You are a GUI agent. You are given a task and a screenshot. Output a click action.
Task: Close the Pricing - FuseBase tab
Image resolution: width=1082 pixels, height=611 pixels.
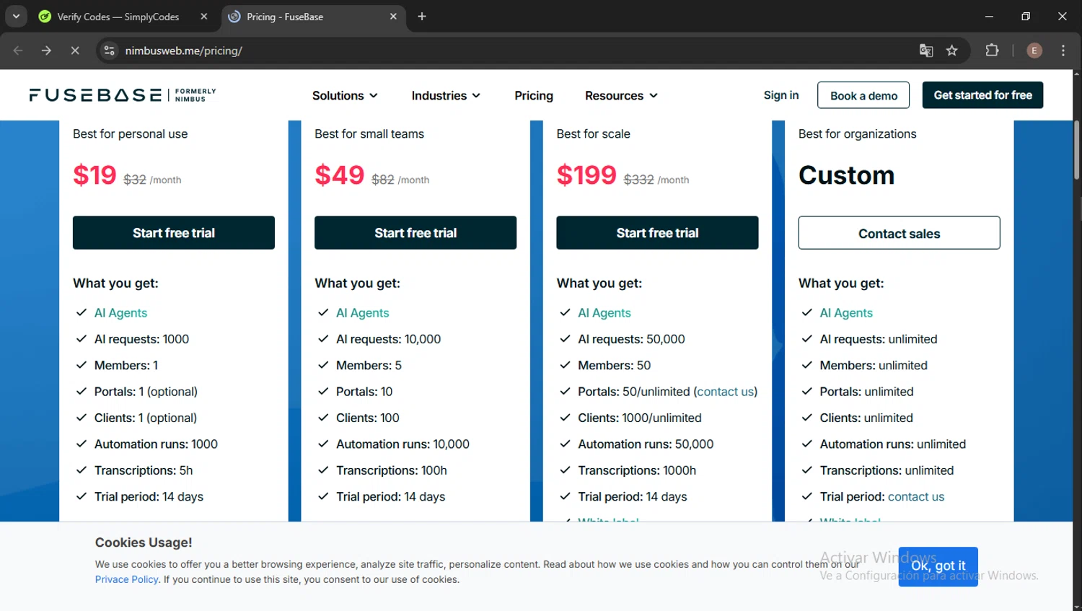(x=393, y=17)
